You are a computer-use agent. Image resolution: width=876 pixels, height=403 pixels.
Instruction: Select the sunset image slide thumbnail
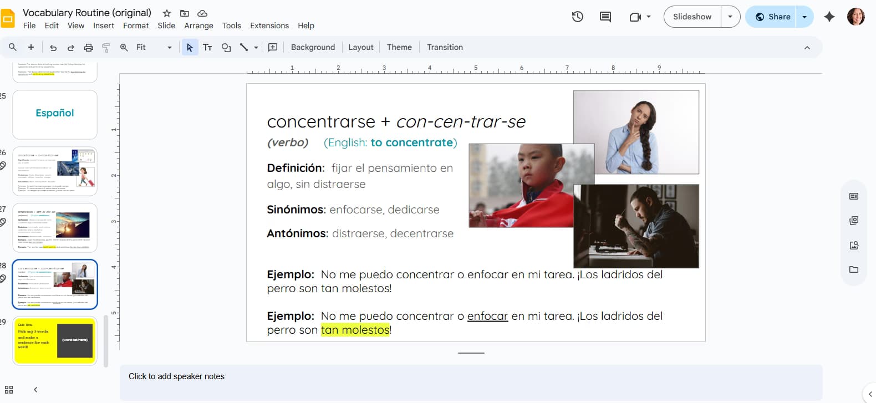point(55,228)
